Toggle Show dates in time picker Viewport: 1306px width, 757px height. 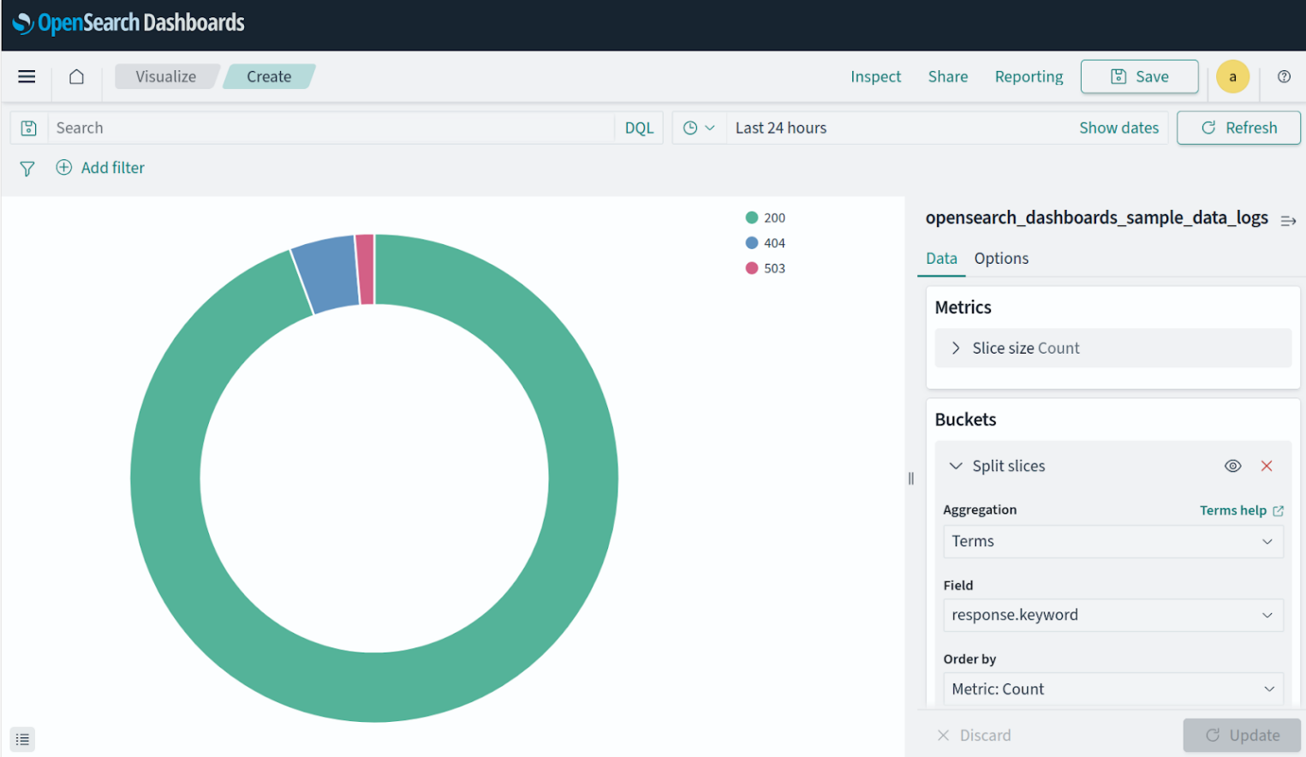coord(1118,128)
